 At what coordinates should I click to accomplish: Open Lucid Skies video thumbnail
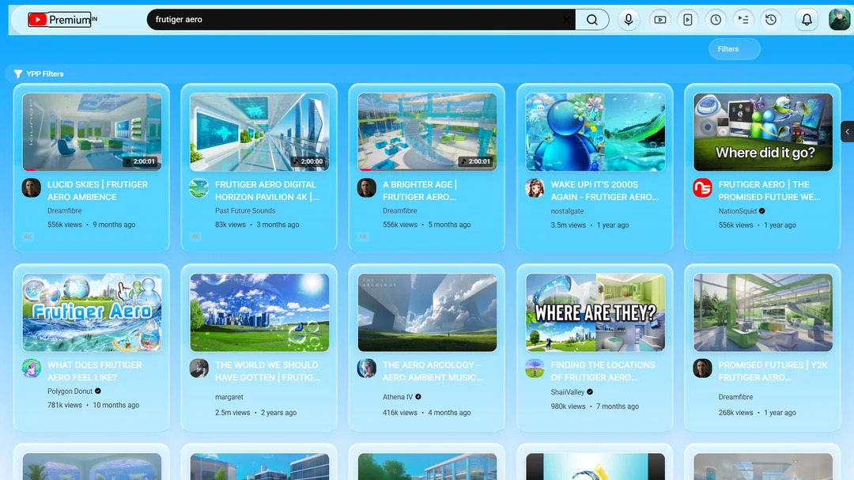[92, 132]
